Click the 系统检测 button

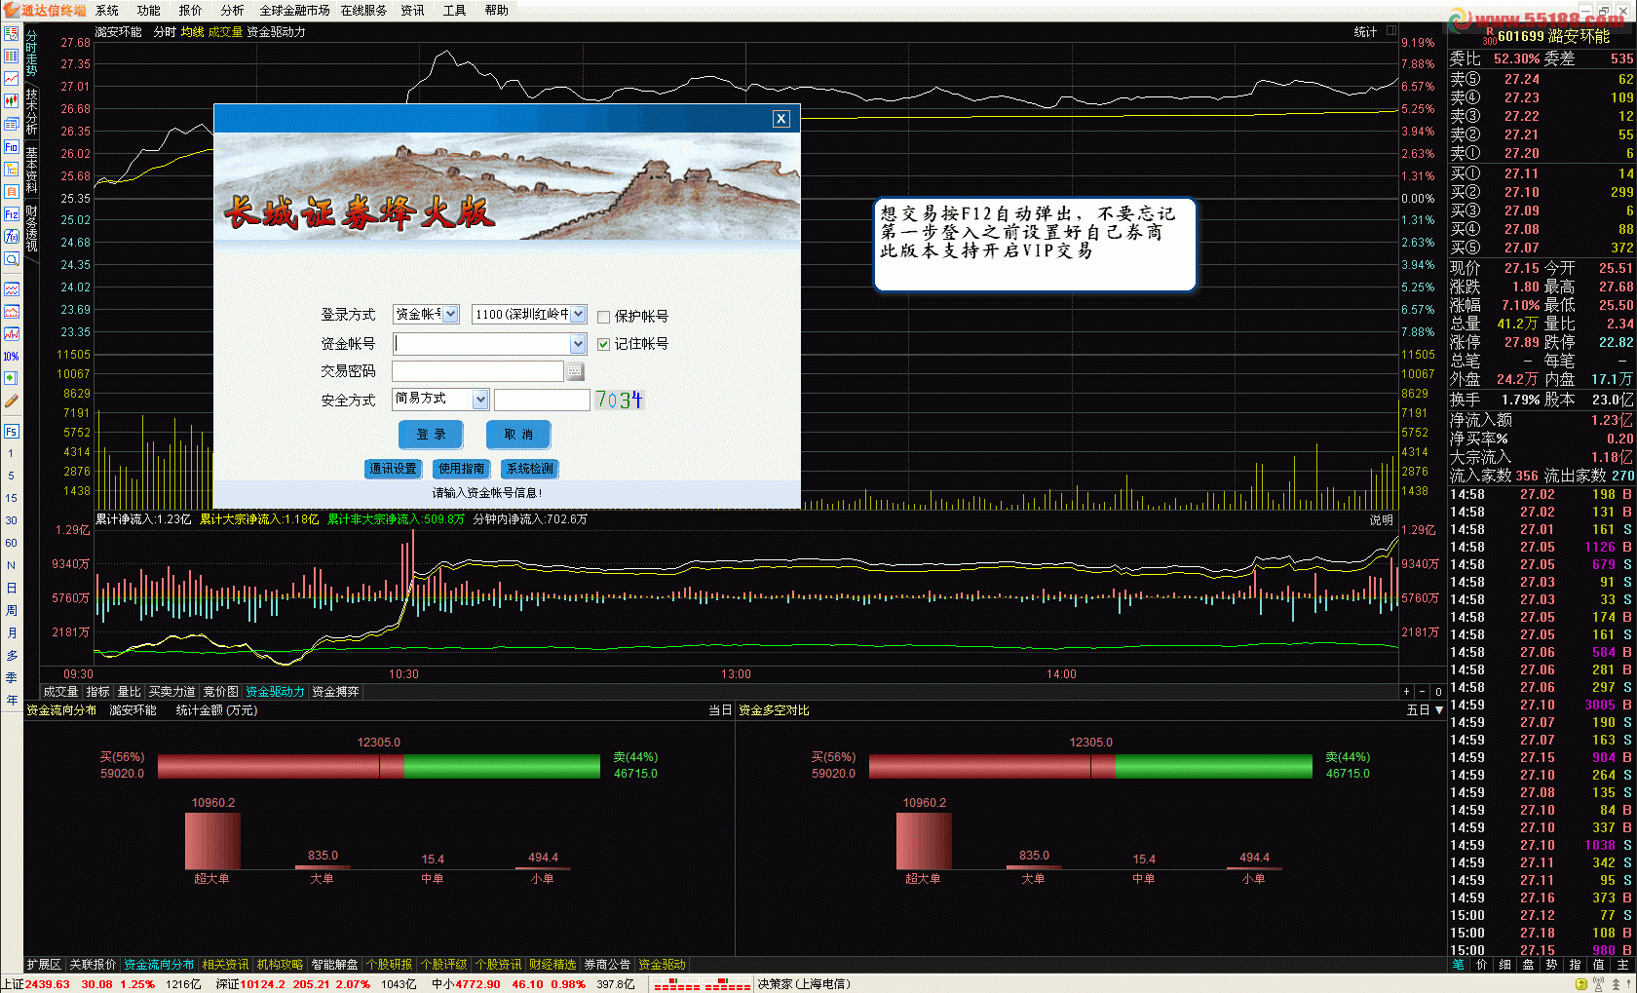pyautogui.click(x=529, y=469)
